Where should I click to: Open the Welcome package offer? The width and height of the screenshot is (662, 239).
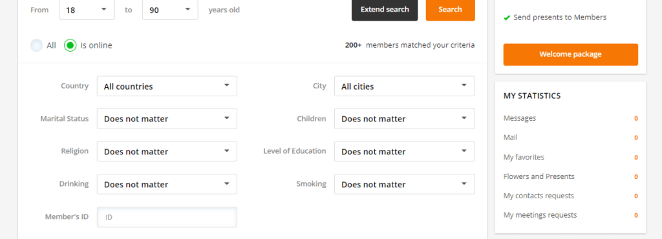click(570, 54)
